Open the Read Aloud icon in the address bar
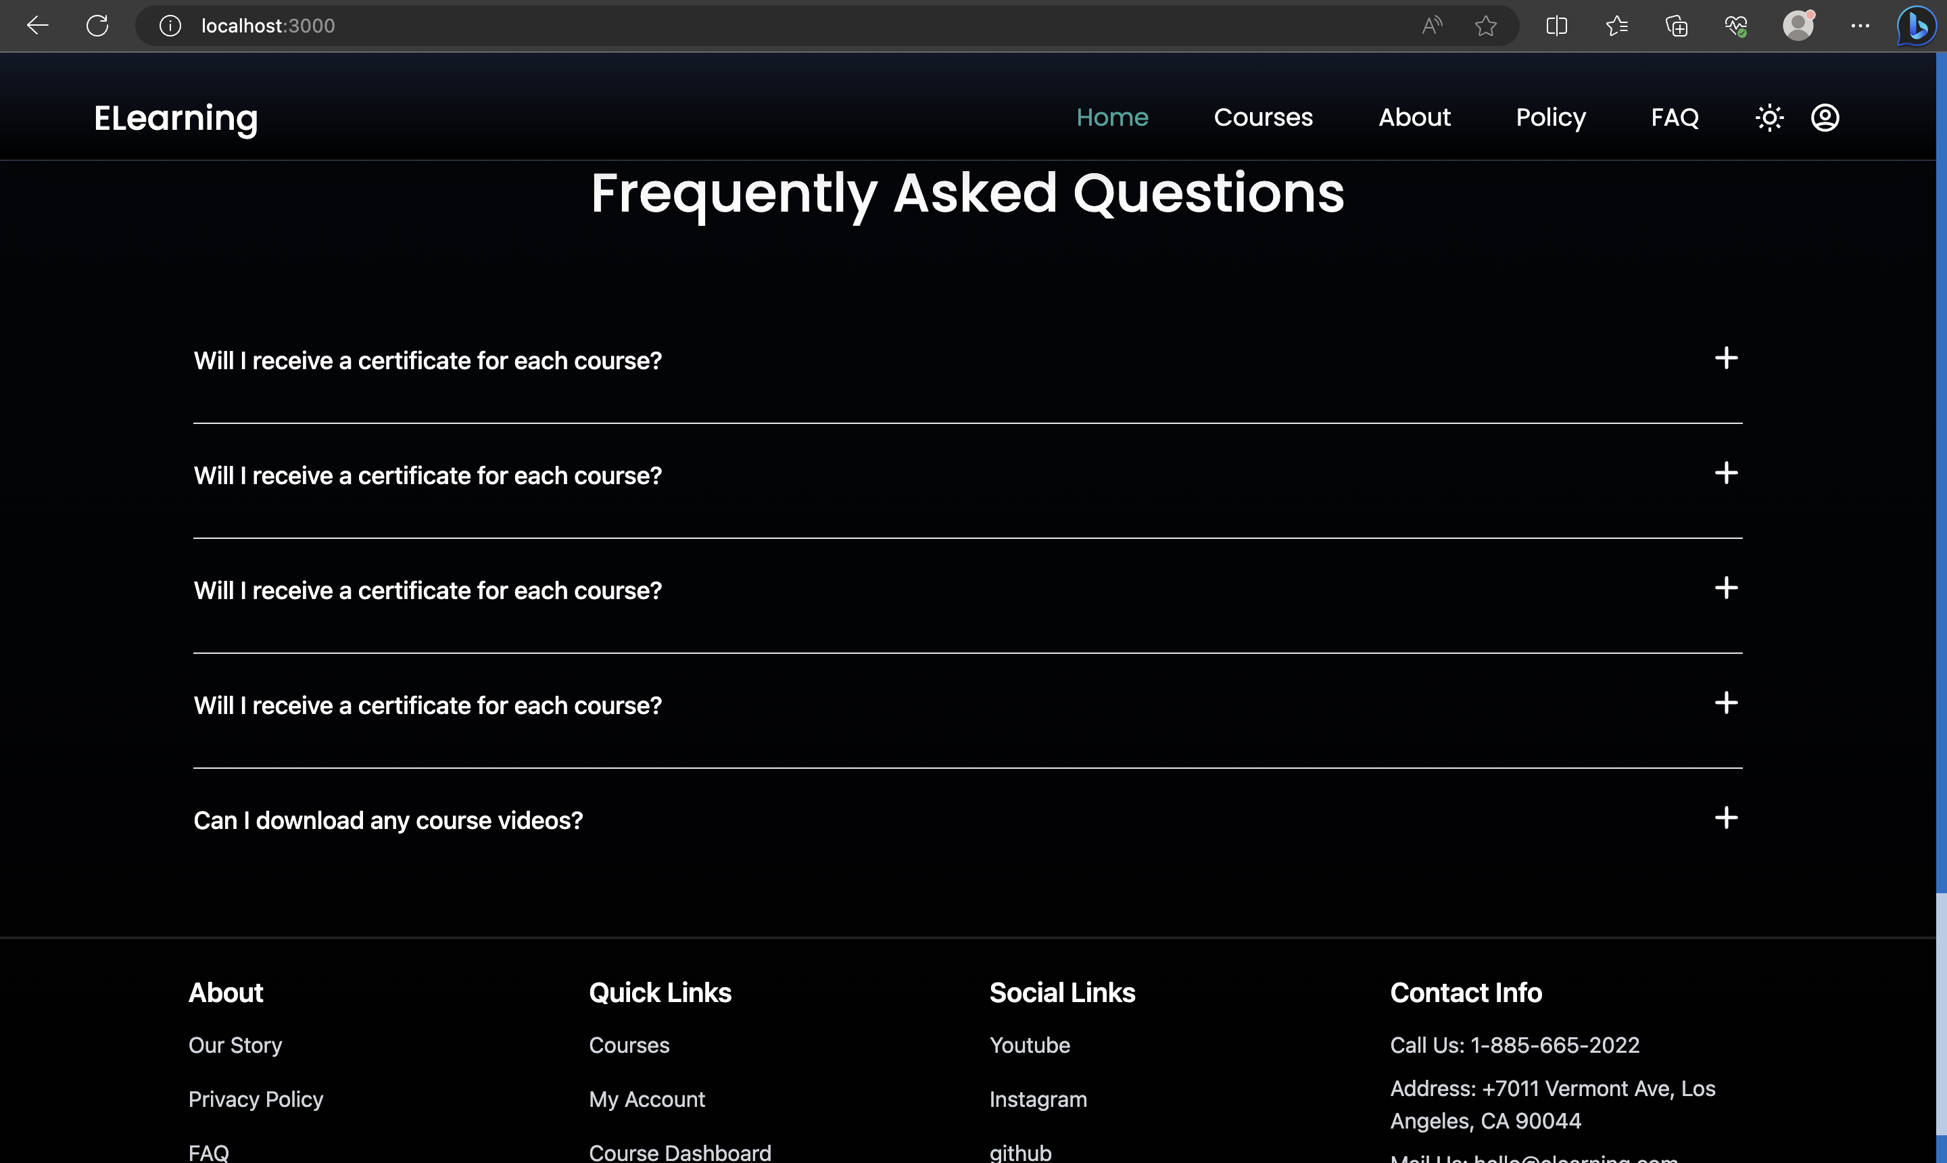The height and width of the screenshot is (1163, 1947). [x=1431, y=26]
